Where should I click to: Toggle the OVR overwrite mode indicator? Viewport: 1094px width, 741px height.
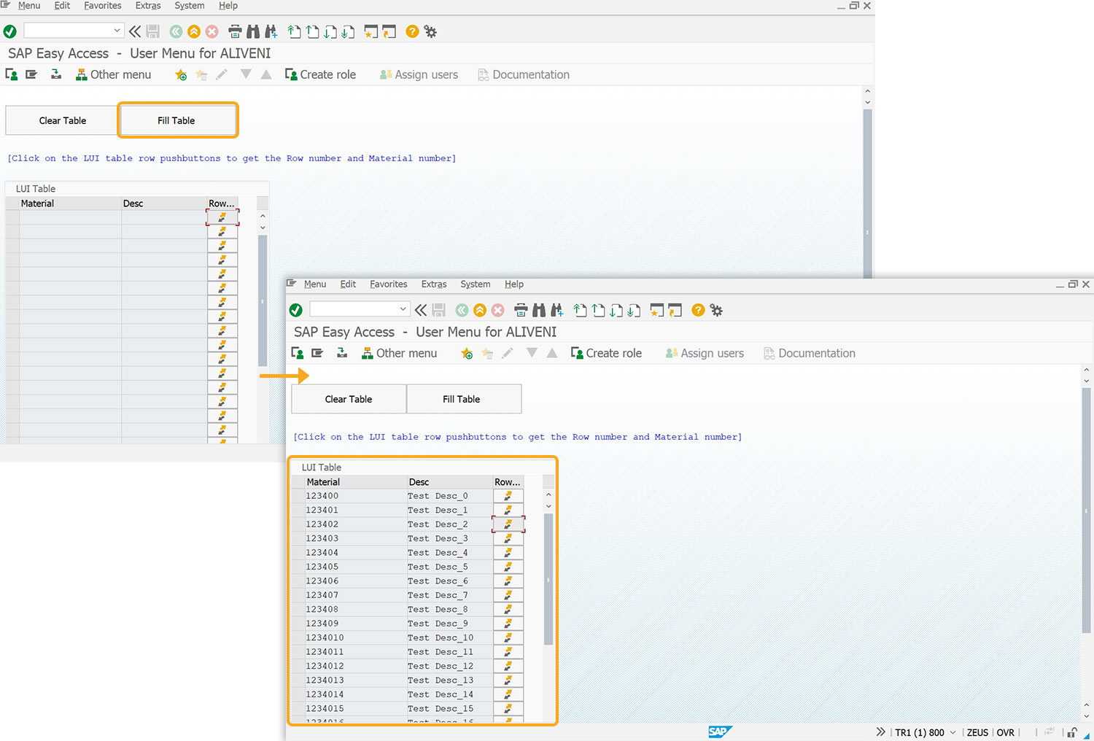coord(1006,732)
